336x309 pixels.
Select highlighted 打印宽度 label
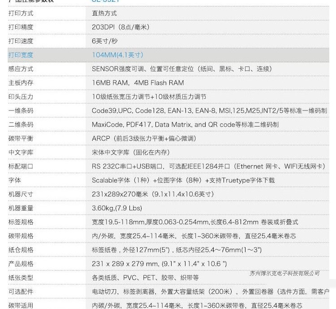point(21,55)
